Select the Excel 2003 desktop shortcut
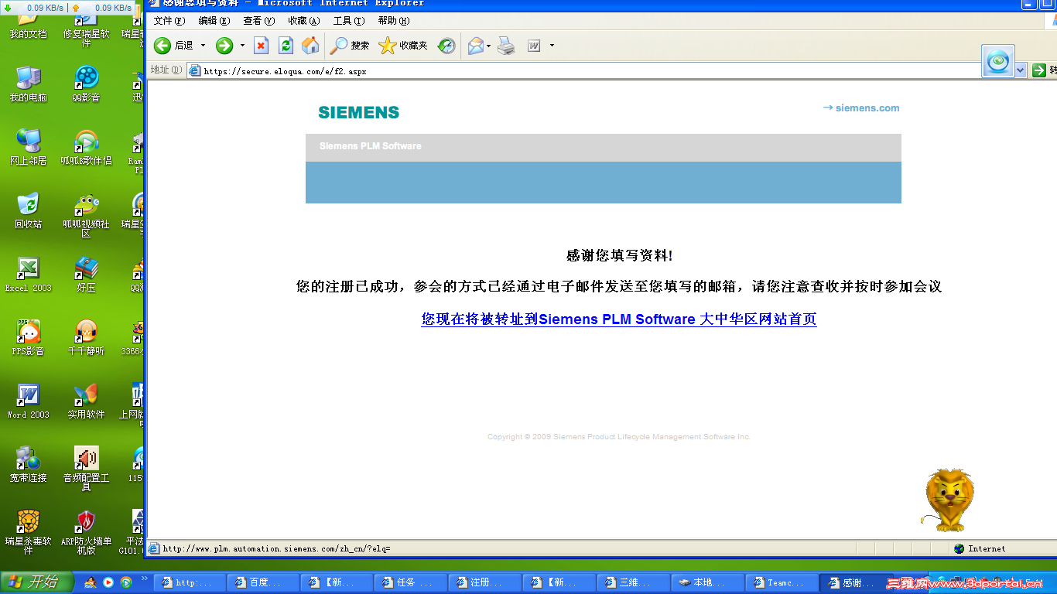Screen dimensions: 1057x594 tap(29, 274)
